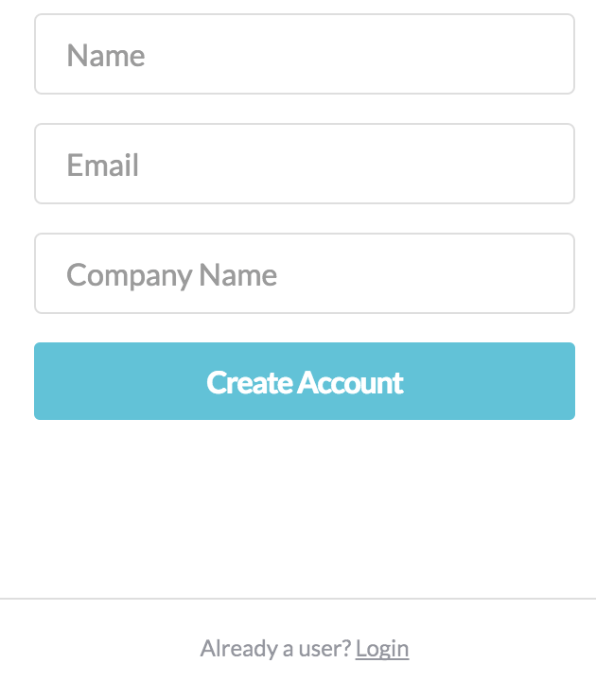Click the Name input field
Image resolution: width=596 pixels, height=698 pixels.
[305, 54]
